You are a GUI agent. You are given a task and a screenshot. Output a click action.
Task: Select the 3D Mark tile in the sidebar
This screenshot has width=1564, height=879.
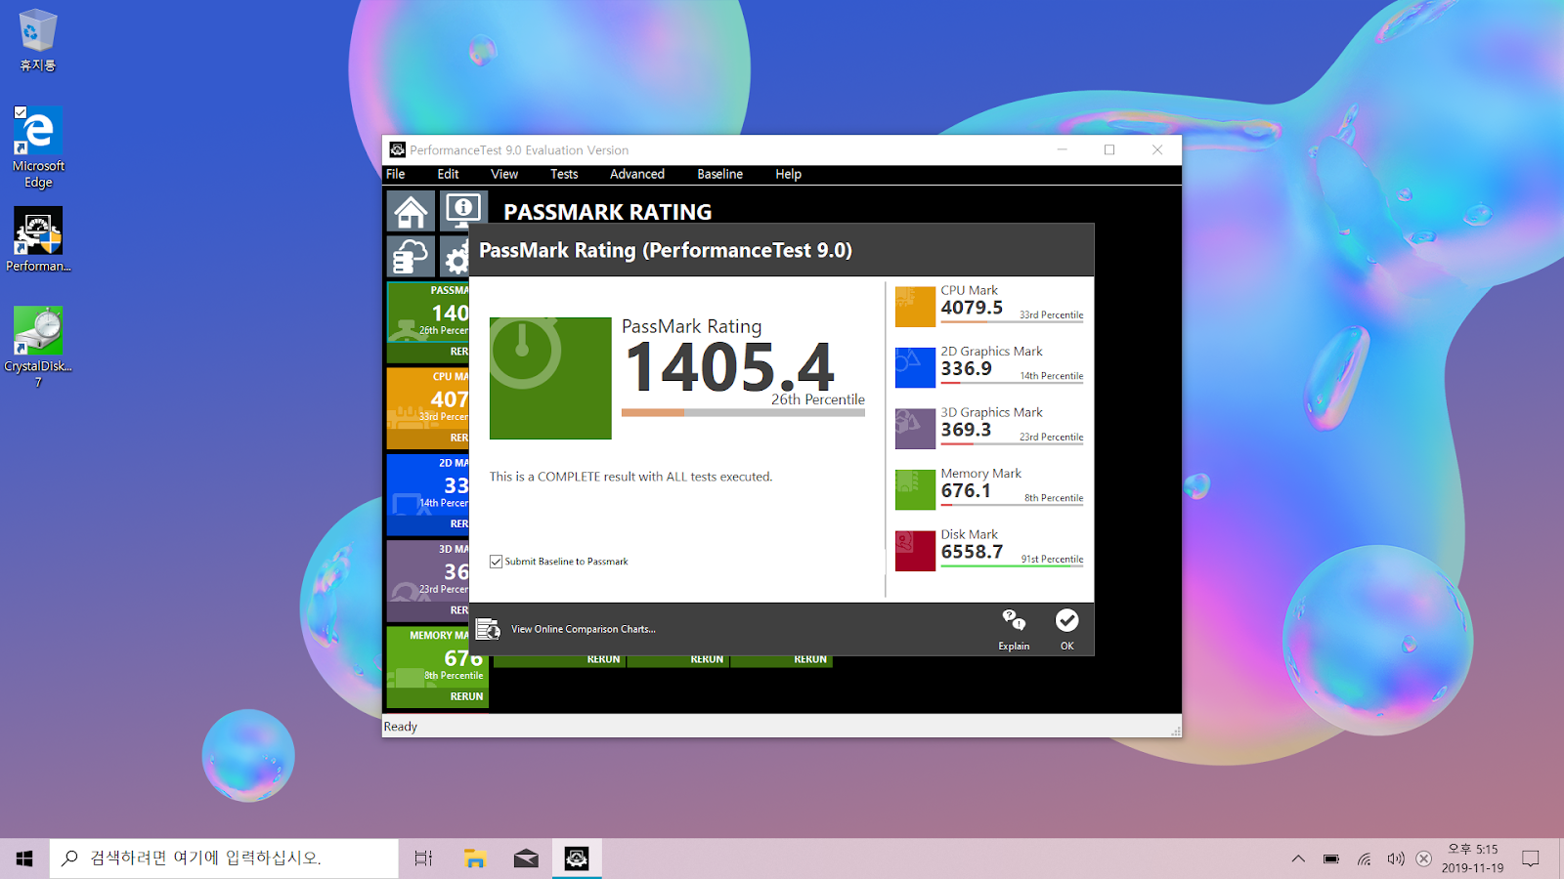click(x=428, y=580)
